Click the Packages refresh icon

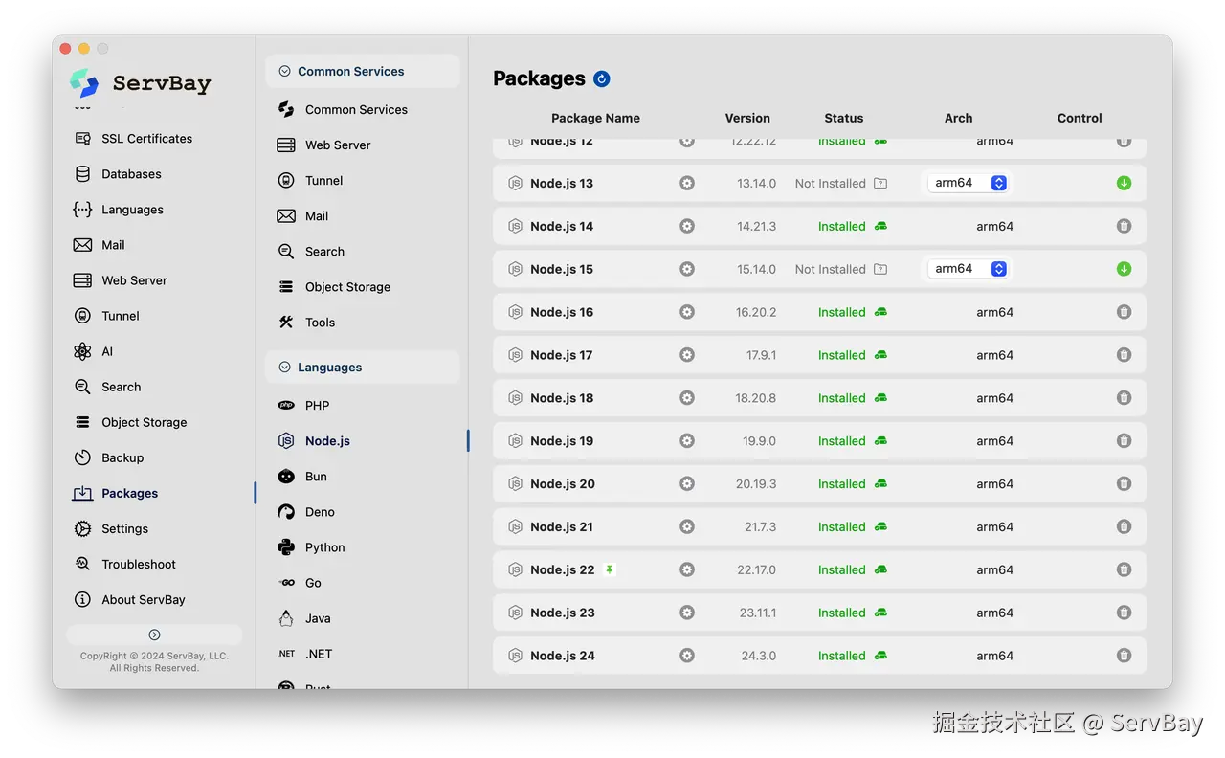pos(602,79)
